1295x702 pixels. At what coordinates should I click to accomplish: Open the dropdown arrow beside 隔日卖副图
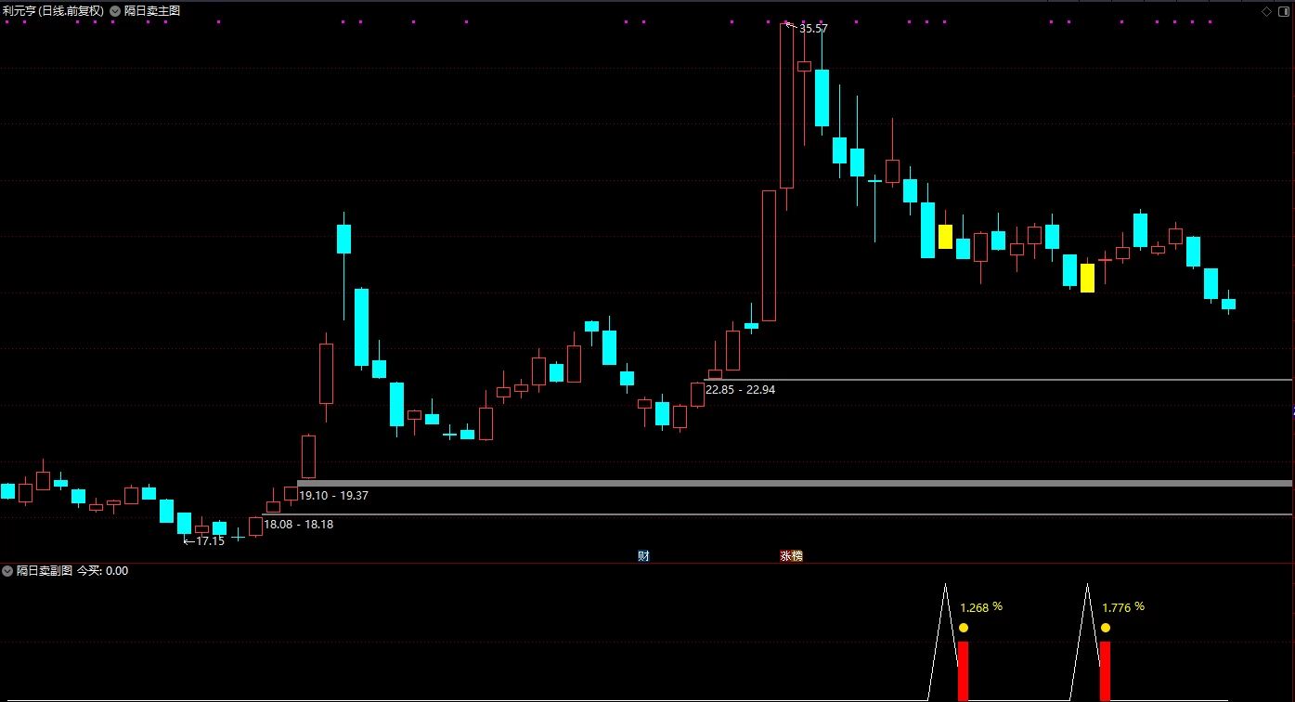coord(7,571)
